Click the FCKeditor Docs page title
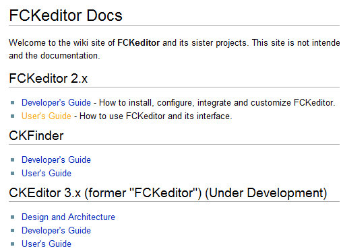Screen dimensions: 341x251 click(x=65, y=15)
